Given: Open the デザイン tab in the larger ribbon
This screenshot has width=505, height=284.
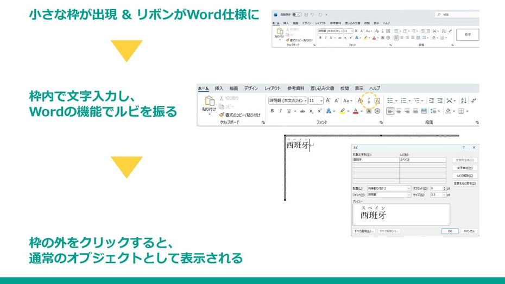Looking at the screenshot, I should tap(251, 88).
